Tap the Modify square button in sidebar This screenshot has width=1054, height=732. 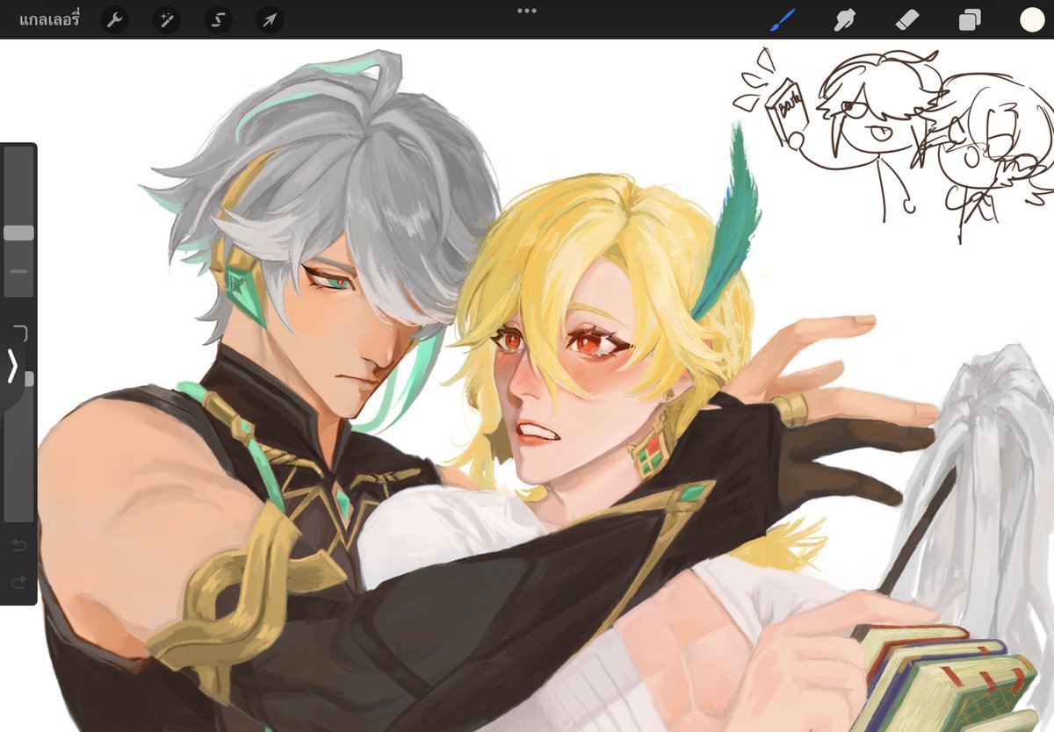pyautogui.click(x=18, y=332)
